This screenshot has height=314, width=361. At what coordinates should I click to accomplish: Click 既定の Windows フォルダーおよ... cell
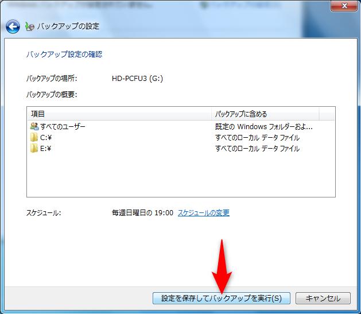[264, 127]
